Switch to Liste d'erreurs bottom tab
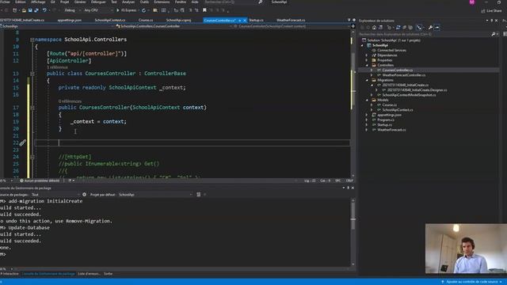Image resolution: width=507 pixels, height=285 pixels. pyautogui.click(x=89, y=274)
